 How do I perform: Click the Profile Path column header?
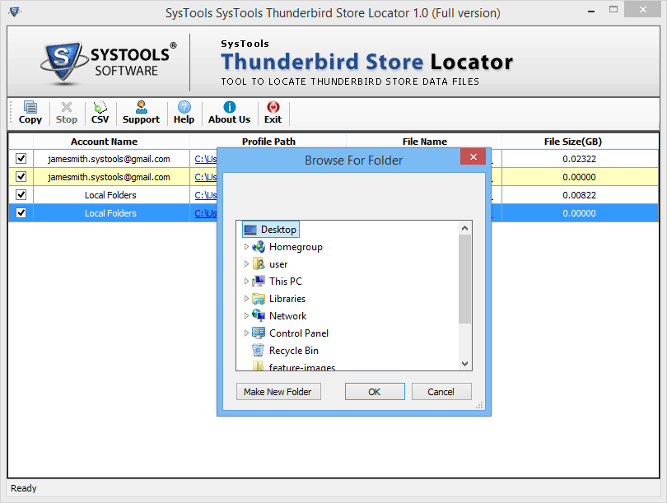(268, 141)
